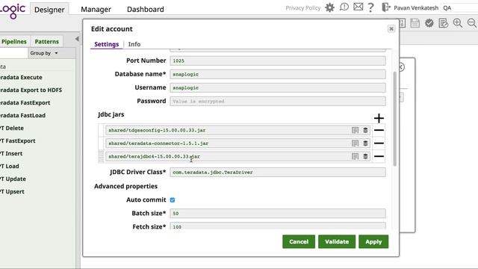Select the Teradata FastExport snap
The height and width of the screenshot is (269, 478).
click(x=25, y=103)
